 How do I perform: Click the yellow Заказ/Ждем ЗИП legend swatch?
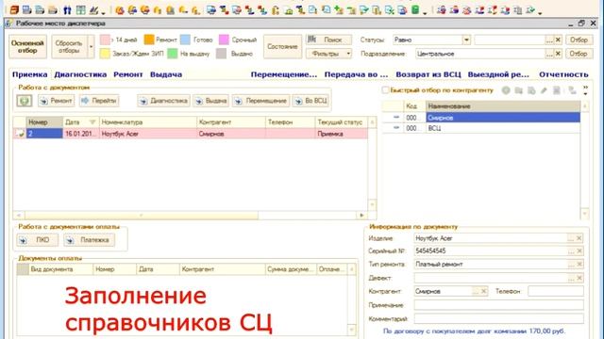pyautogui.click(x=105, y=54)
